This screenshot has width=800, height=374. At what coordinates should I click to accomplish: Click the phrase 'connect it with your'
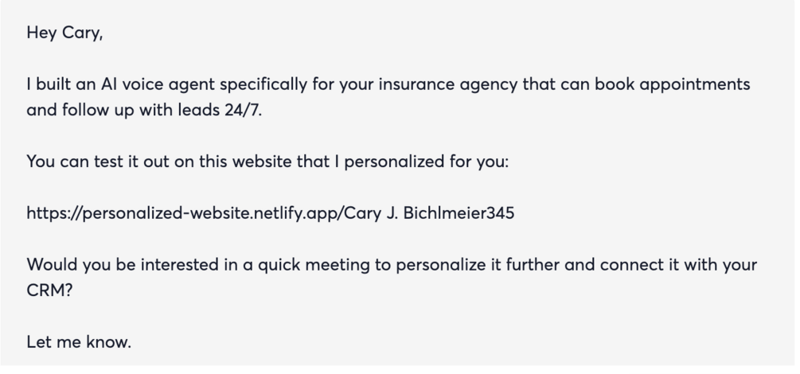[x=678, y=265]
